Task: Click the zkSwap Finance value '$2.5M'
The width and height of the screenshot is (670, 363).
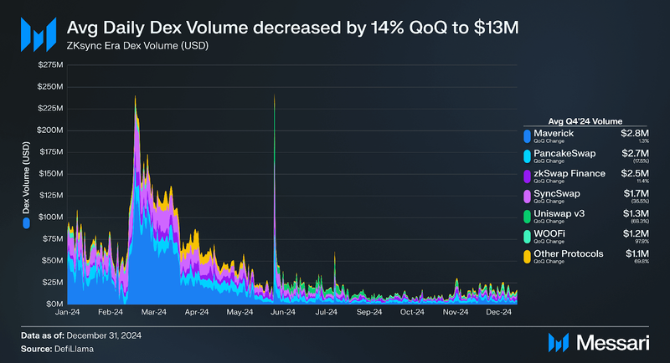Action: pyautogui.click(x=635, y=173)
